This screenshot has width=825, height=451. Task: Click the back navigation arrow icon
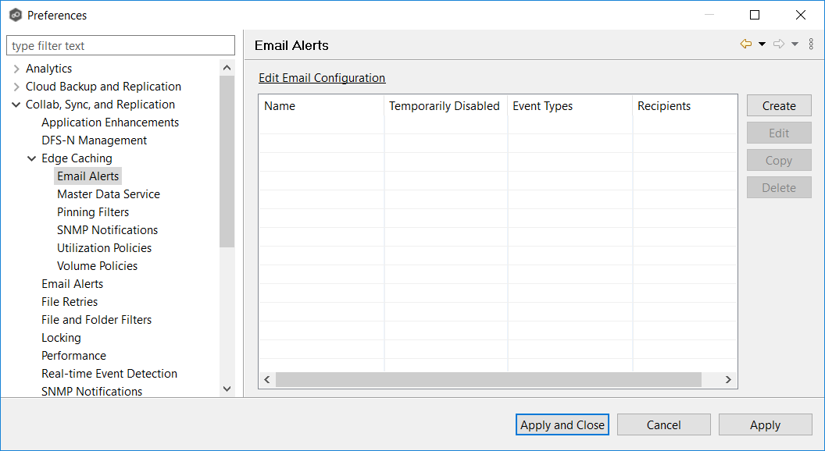(x=746, y=44)
